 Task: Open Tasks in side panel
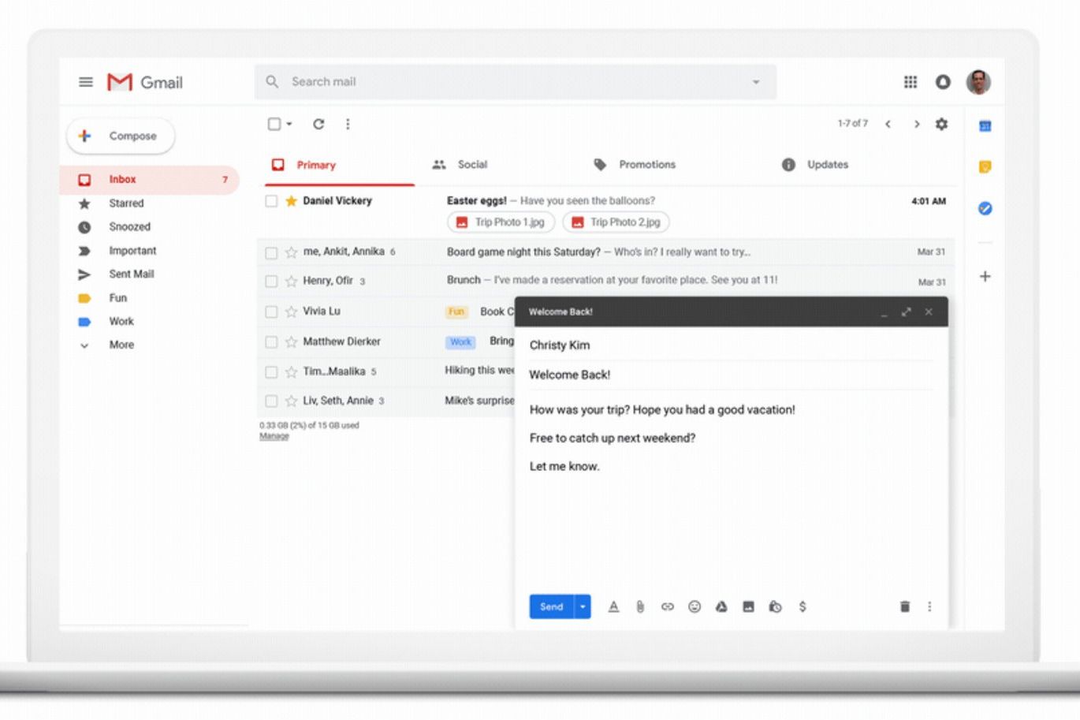(985, 208)
